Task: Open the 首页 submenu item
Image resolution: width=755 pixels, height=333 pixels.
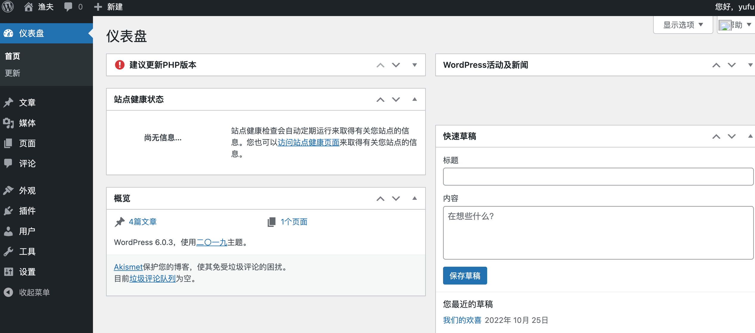Action: point(13,56)
